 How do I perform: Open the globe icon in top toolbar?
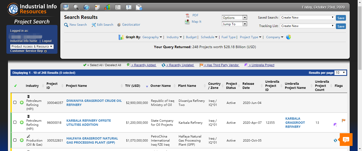pos(86,7)
